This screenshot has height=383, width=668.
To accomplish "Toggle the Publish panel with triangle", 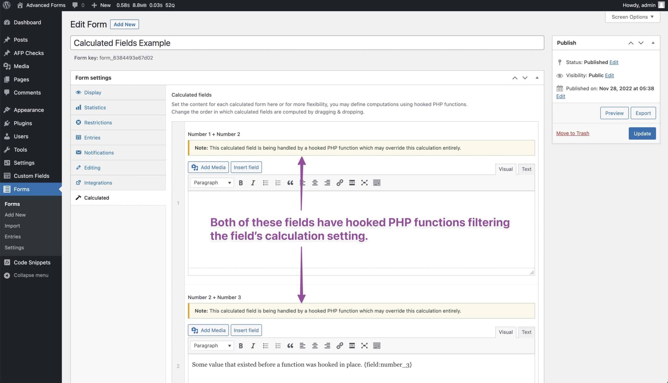I will pos(653,43).
